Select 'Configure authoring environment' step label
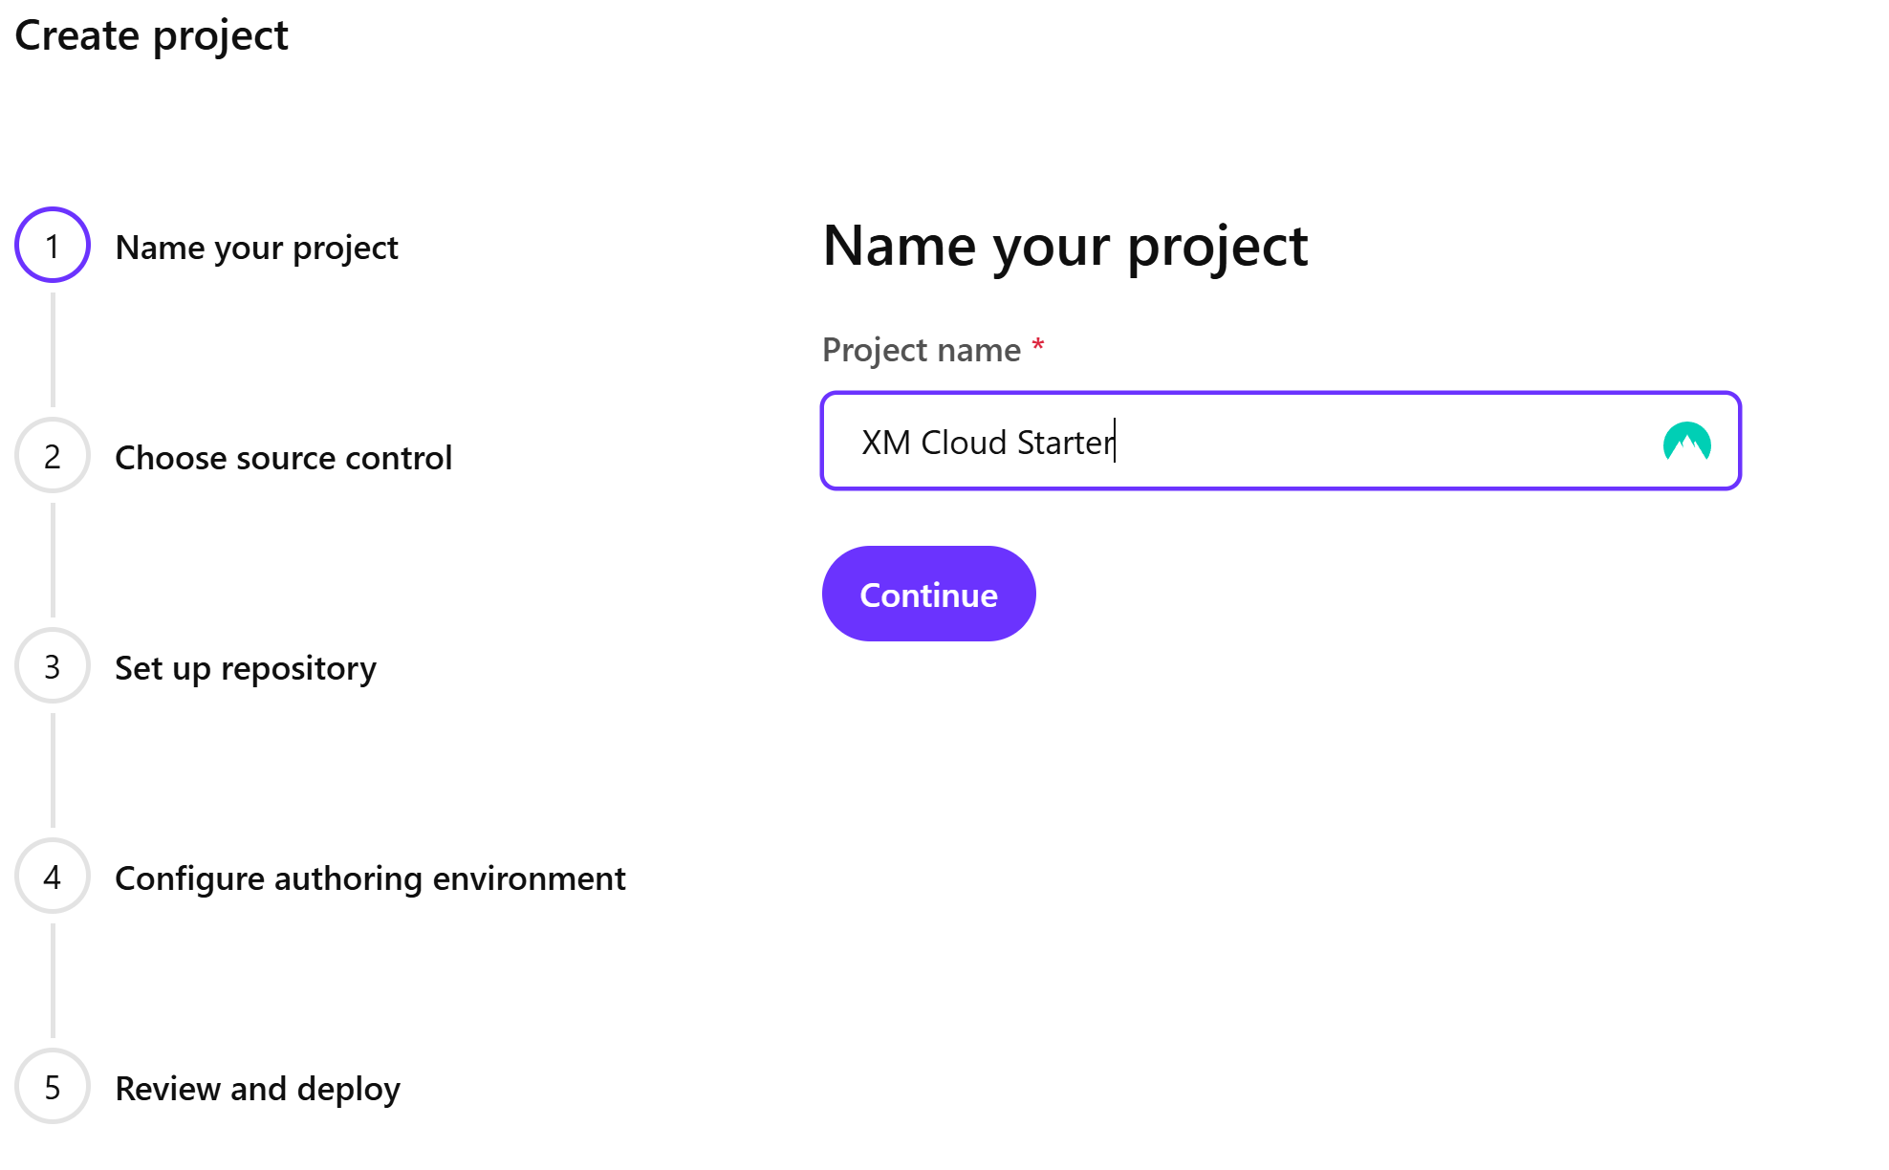The height and width of the screenshot is (1170, 1889). [370, 878]
